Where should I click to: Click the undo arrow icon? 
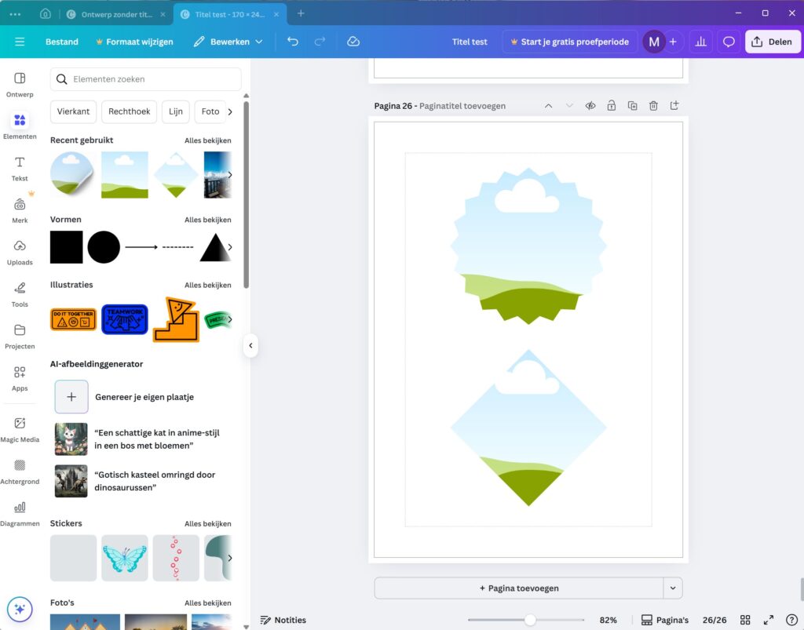point(293,42)
